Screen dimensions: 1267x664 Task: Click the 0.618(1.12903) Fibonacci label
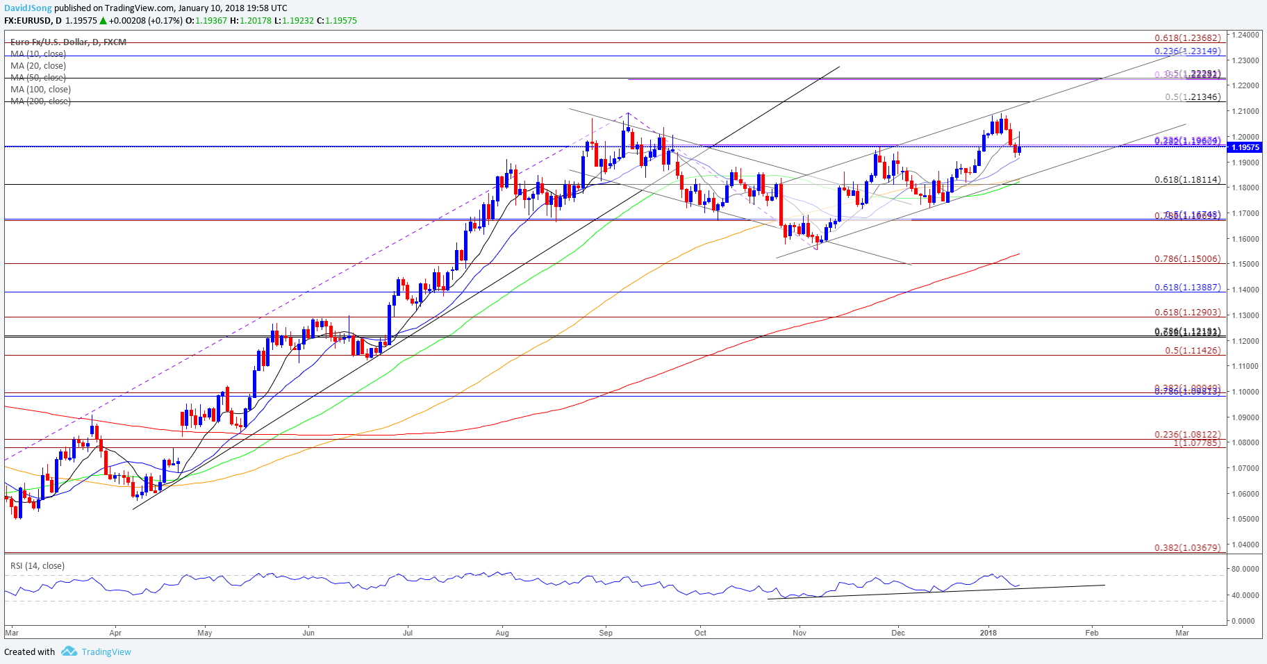pyautogui.click(x=1187, y=313)
